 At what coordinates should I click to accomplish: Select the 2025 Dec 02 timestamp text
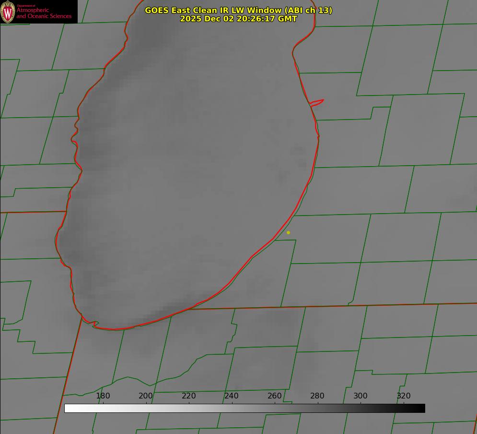pyautogui.click(x=238, y=19)
